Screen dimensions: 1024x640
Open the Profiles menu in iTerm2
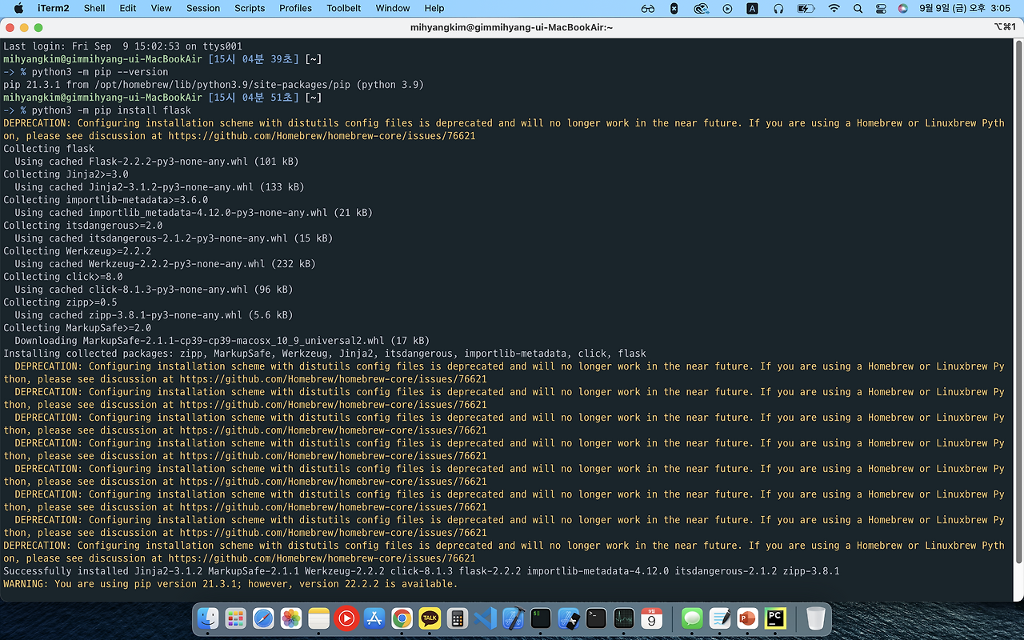tap(295, 8)
